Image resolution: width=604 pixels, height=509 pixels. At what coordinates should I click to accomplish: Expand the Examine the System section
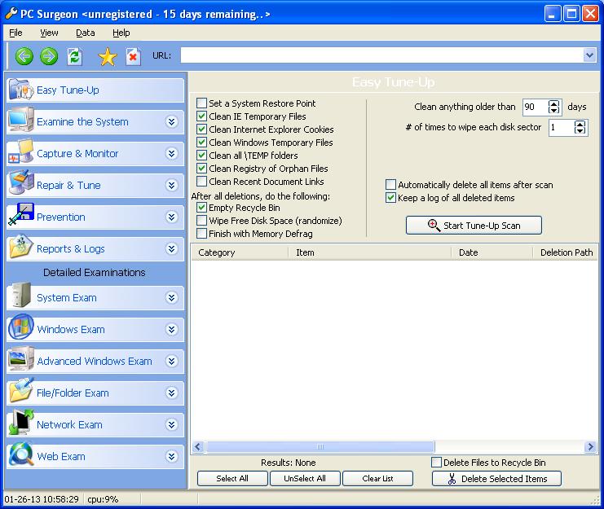tap(171, 121)
